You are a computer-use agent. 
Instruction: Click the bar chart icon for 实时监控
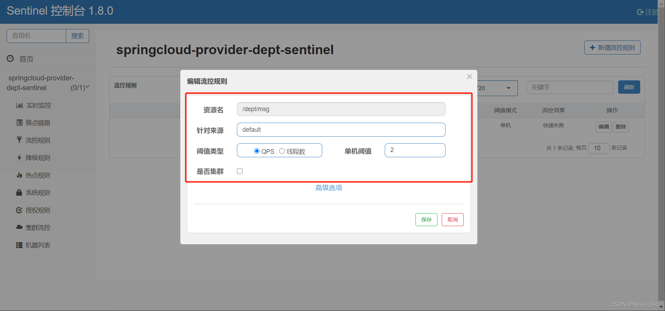point(20,105)
